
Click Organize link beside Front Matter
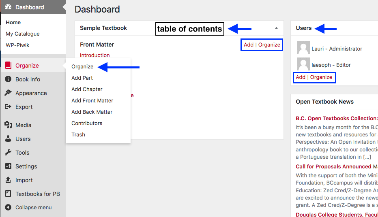tap(269, 45)
